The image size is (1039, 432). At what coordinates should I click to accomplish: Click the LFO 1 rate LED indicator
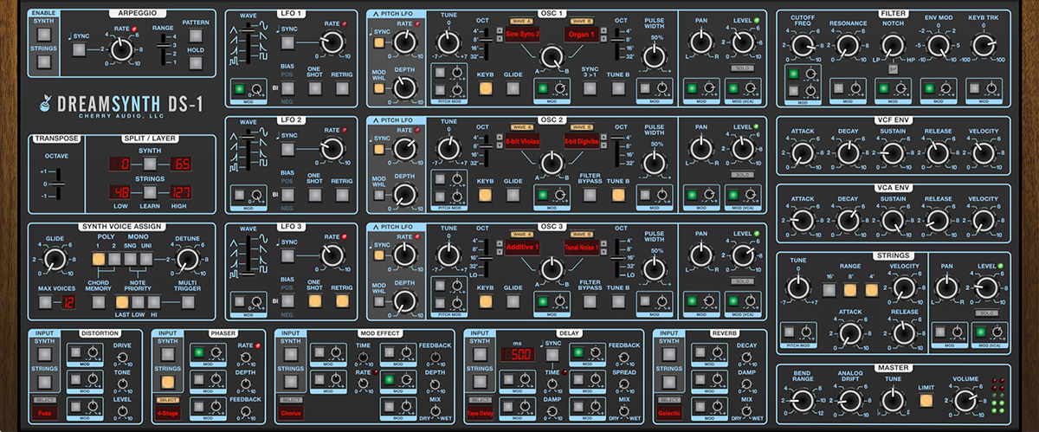(x=345, y=24)
